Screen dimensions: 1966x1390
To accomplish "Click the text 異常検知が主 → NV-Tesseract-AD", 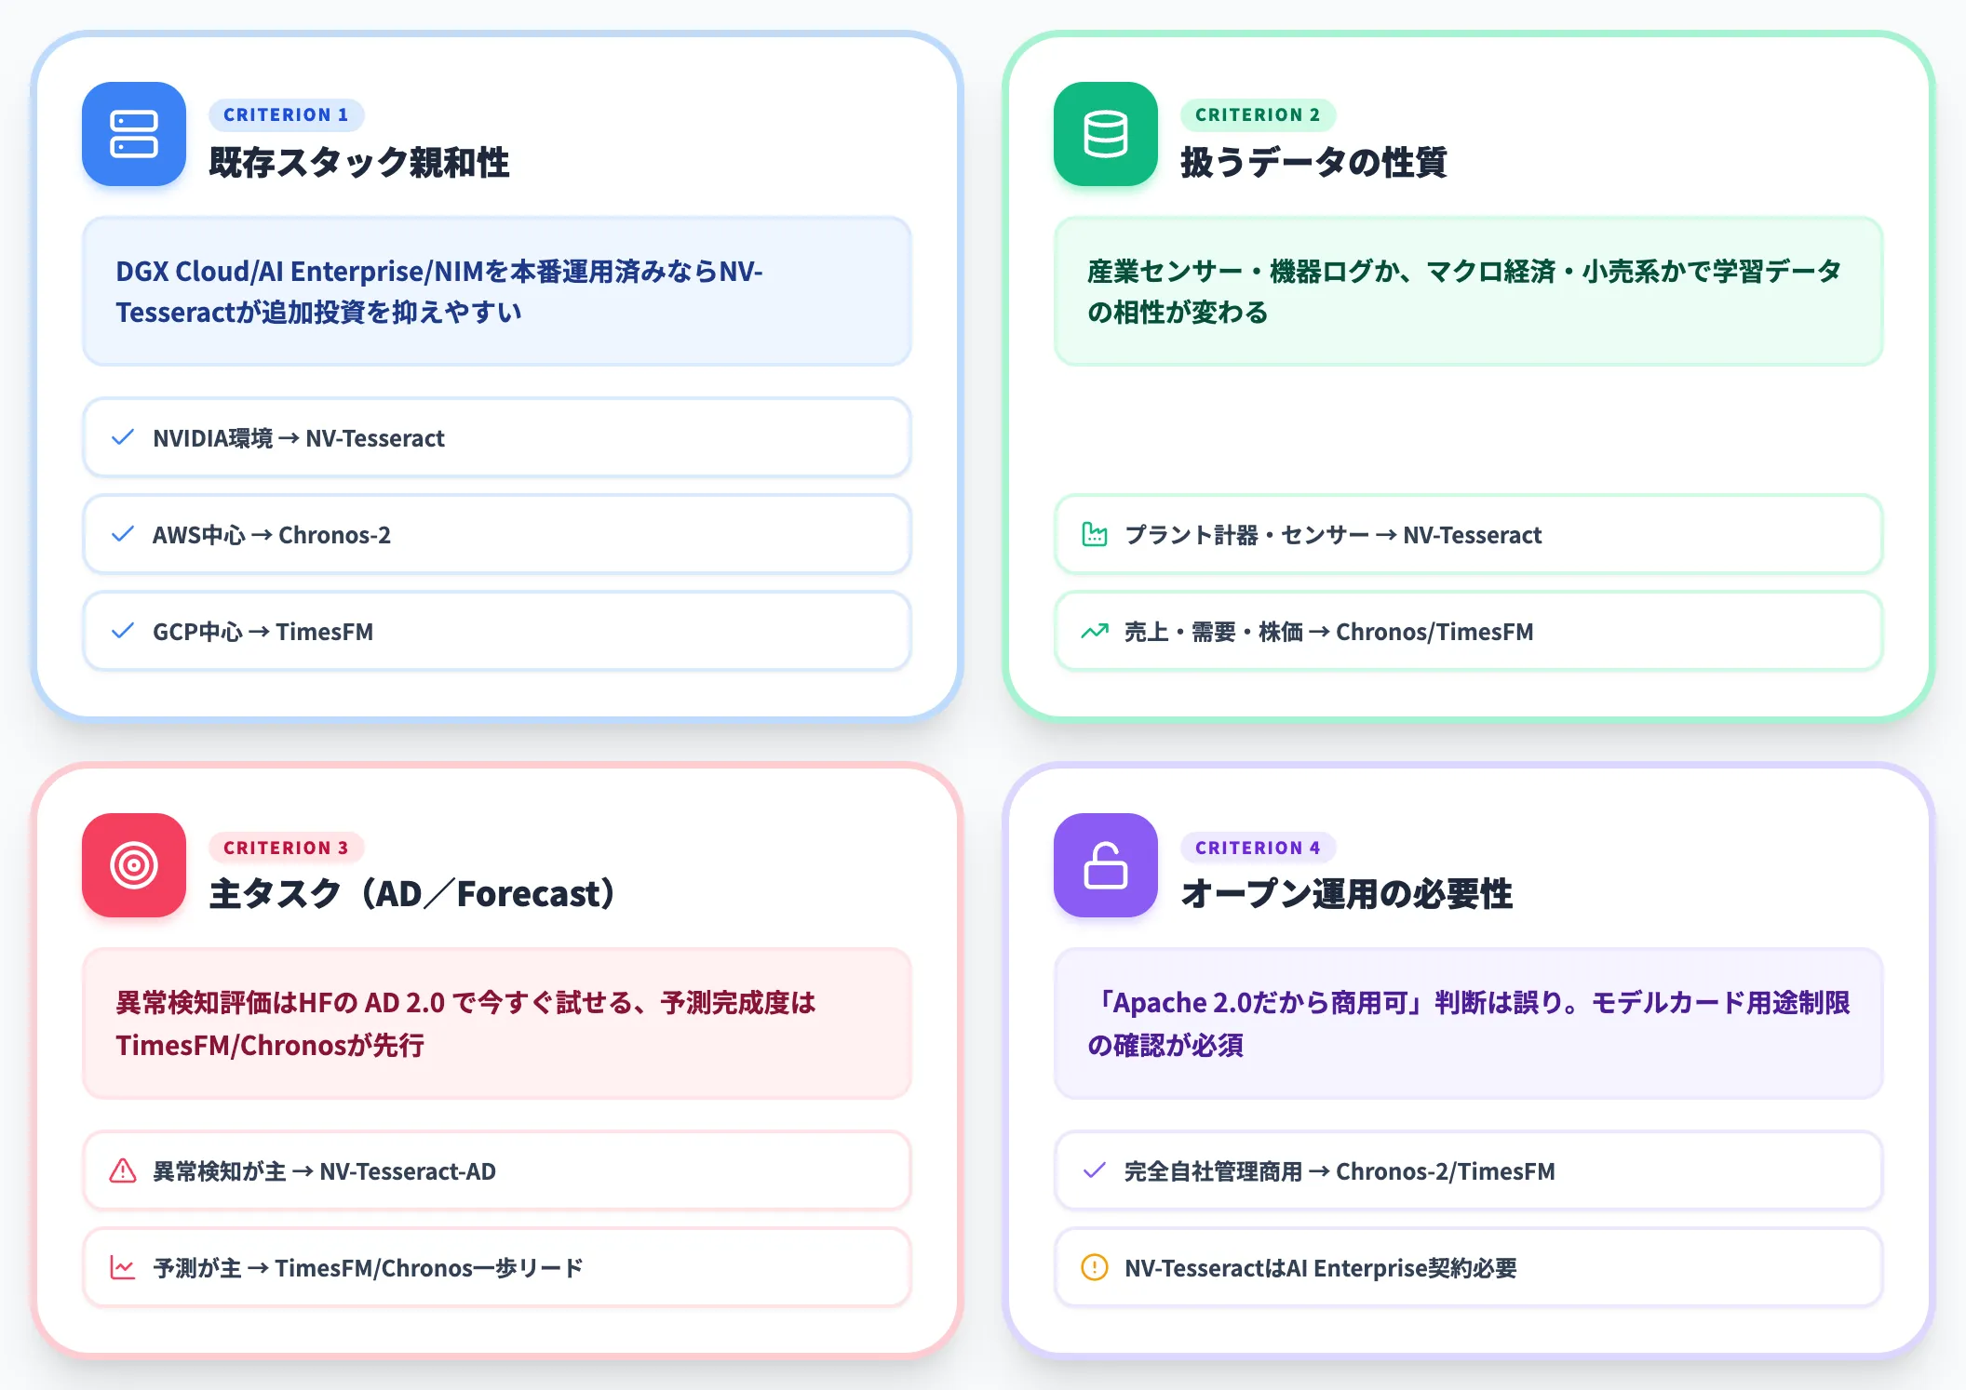I will point(324,1171).
